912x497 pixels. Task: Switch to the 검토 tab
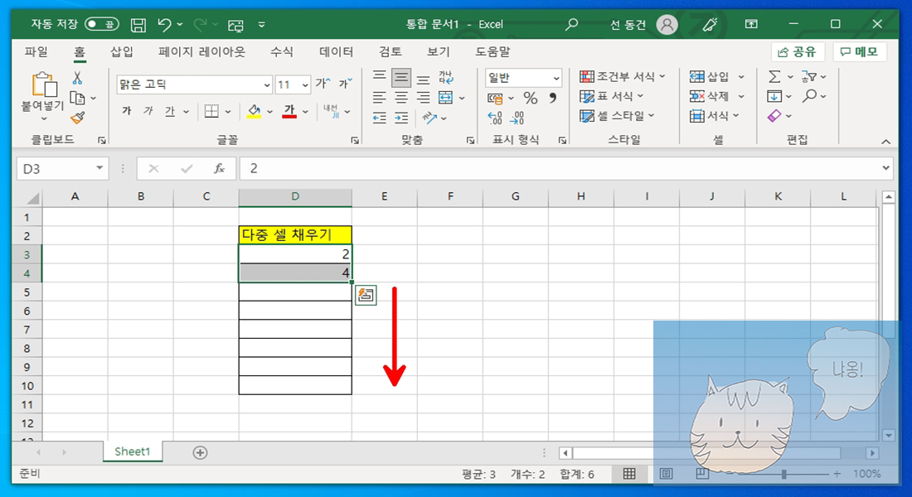click(x=391, y=51)
